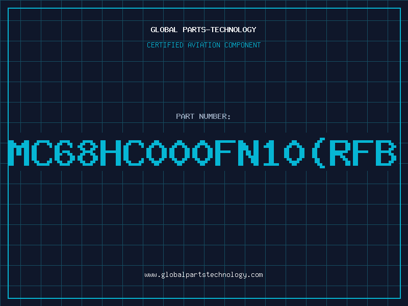Click the word PART in the label
Image resolution: width=408 pixels, height=306 pixels.
[185, 116]
